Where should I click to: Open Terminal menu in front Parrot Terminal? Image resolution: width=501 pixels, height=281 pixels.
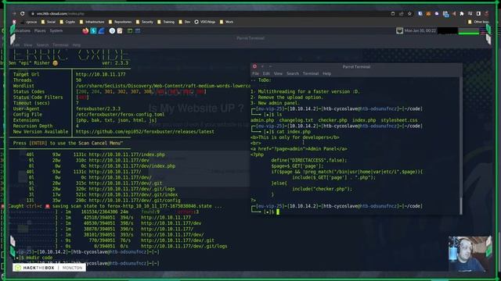point(311,73)
